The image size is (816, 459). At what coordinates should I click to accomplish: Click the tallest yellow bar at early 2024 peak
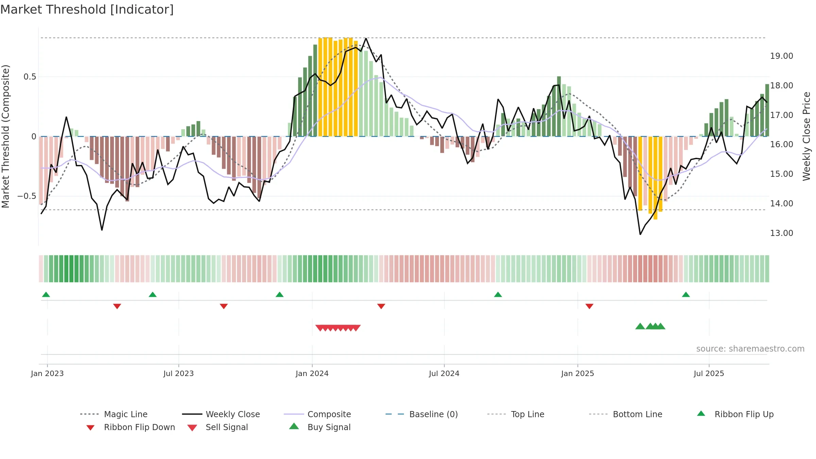point(325,87)
